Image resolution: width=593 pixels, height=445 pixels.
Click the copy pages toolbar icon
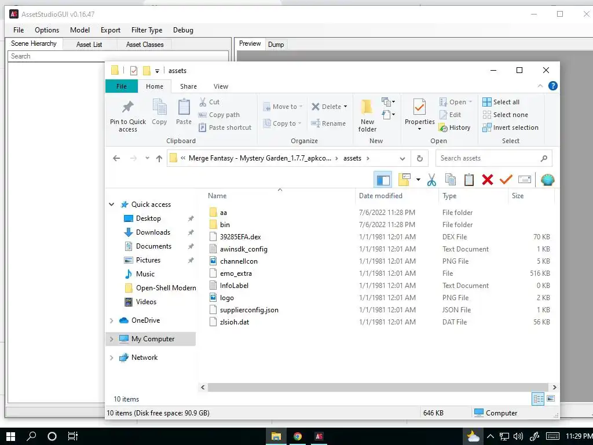point(451,180)
